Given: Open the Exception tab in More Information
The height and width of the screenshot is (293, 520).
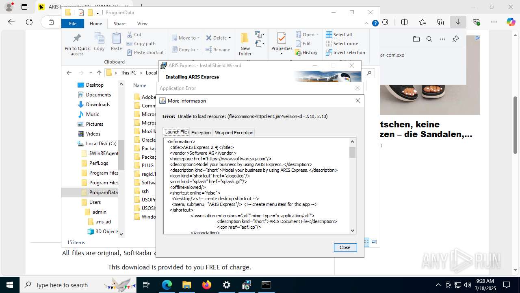Looking at the screenshot, I should (x=201, y=133).
